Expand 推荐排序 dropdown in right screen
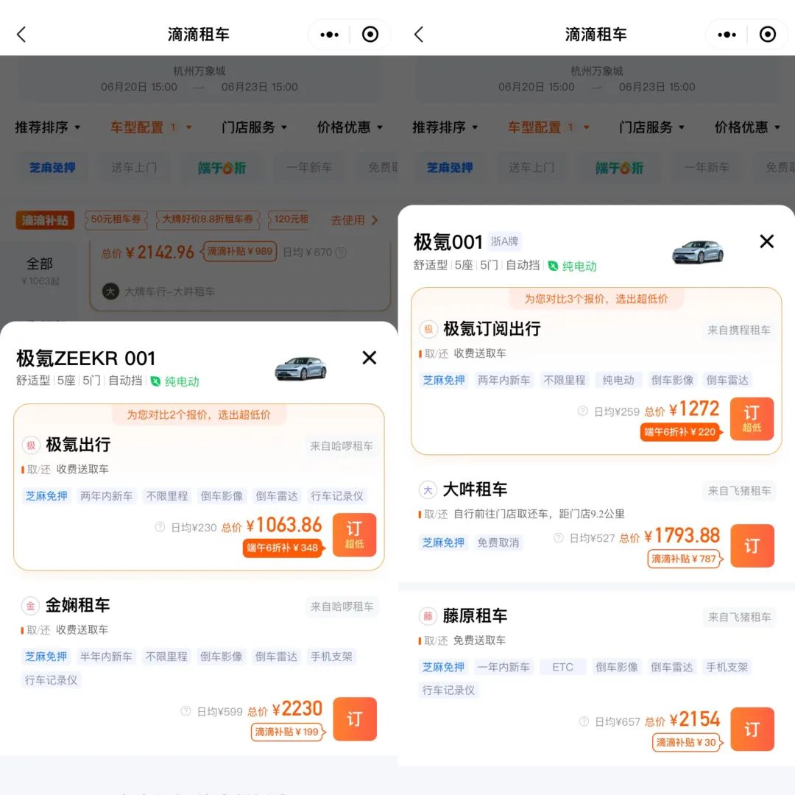The height and width of the screenshot is (795, 795). click(x=445, y=127)
